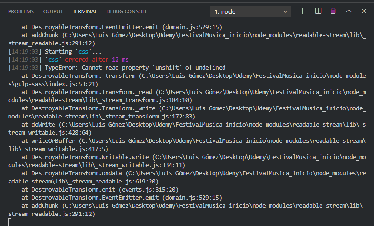374x226 pixels.
Task: Create a new terminal with the plus icon
Action: tap(302, 11)
